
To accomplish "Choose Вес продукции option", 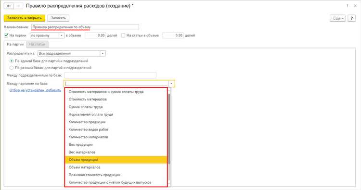I will point(116,144).
